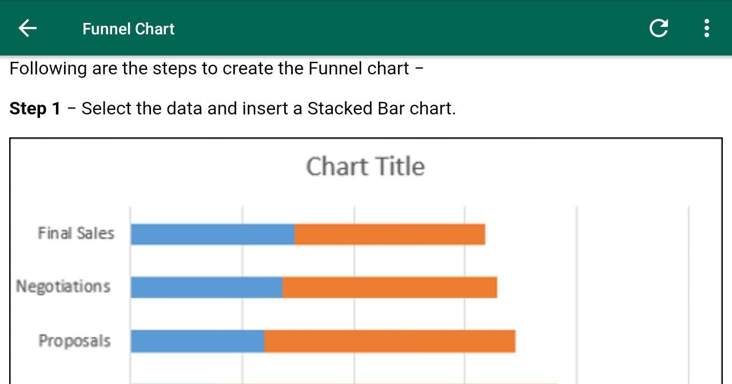This screenshot has height=384, width=732.
Task: Select the 'Chart Title' heading in the chart
Action: [x=365, y=167]
